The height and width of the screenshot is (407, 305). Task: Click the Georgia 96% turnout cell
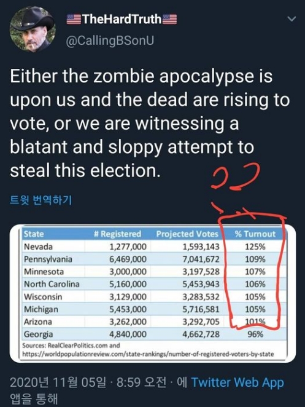[255, 334]
